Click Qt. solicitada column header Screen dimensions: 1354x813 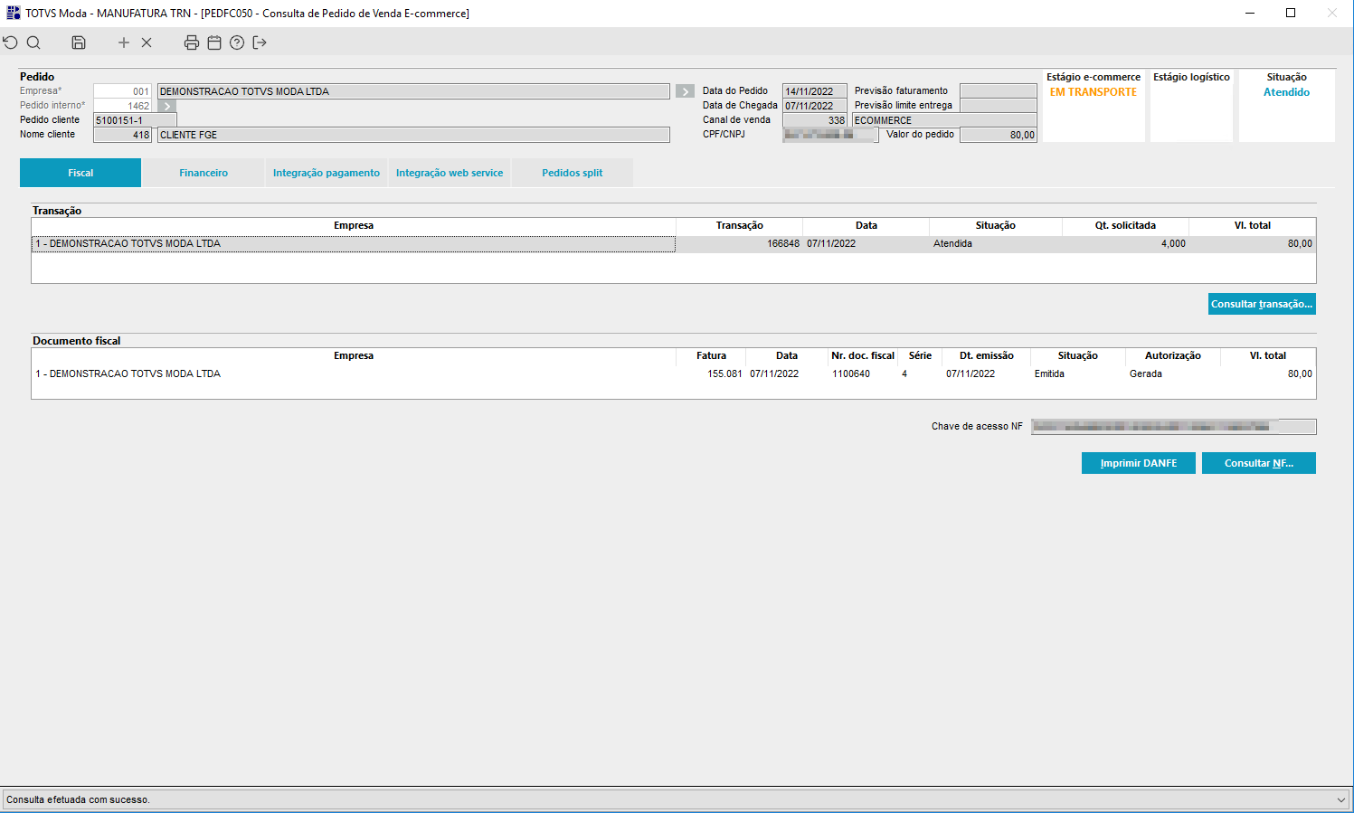point(1125,226)
